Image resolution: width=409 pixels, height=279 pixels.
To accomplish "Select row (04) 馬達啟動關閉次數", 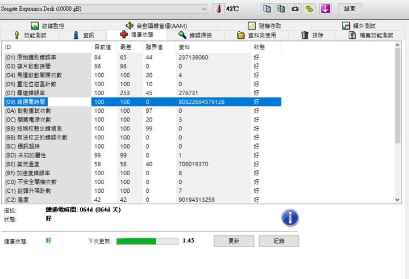I will [143, 75].
